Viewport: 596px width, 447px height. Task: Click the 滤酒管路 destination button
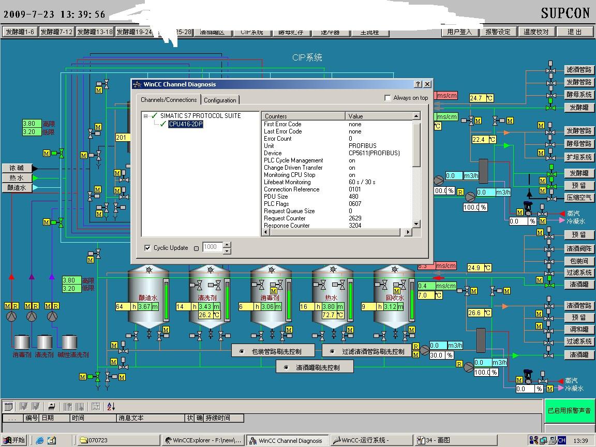[x=579, y=69]
